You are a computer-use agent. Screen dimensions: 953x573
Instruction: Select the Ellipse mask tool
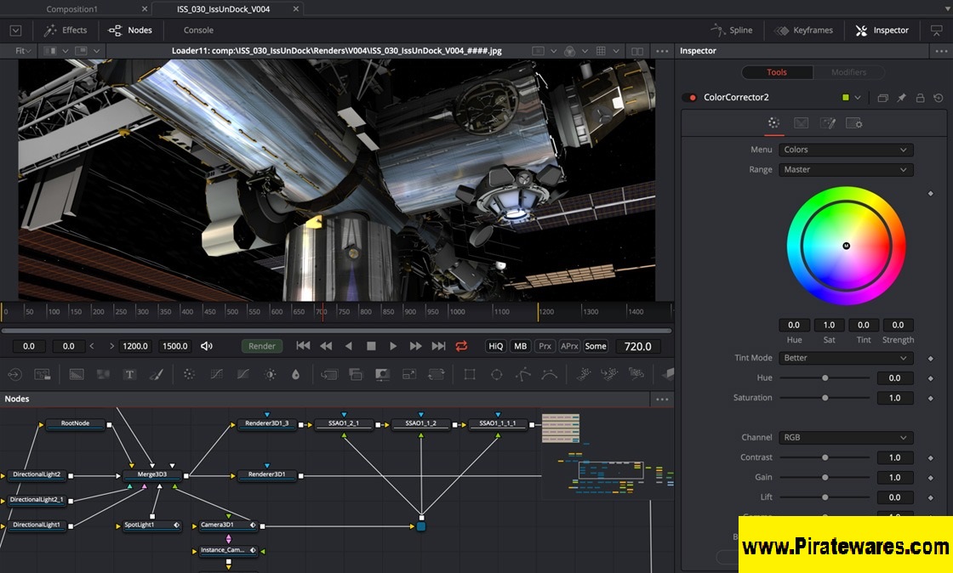click(x=497, y=374)
